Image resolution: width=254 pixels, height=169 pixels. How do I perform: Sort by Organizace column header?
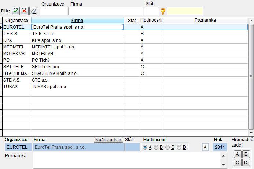17,21
